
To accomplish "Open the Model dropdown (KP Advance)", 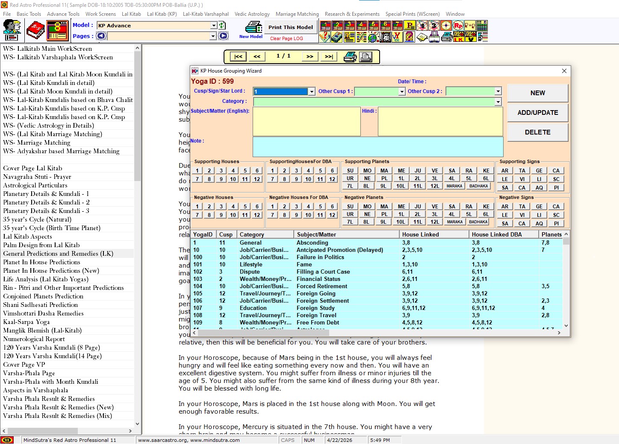I will 214,26.
